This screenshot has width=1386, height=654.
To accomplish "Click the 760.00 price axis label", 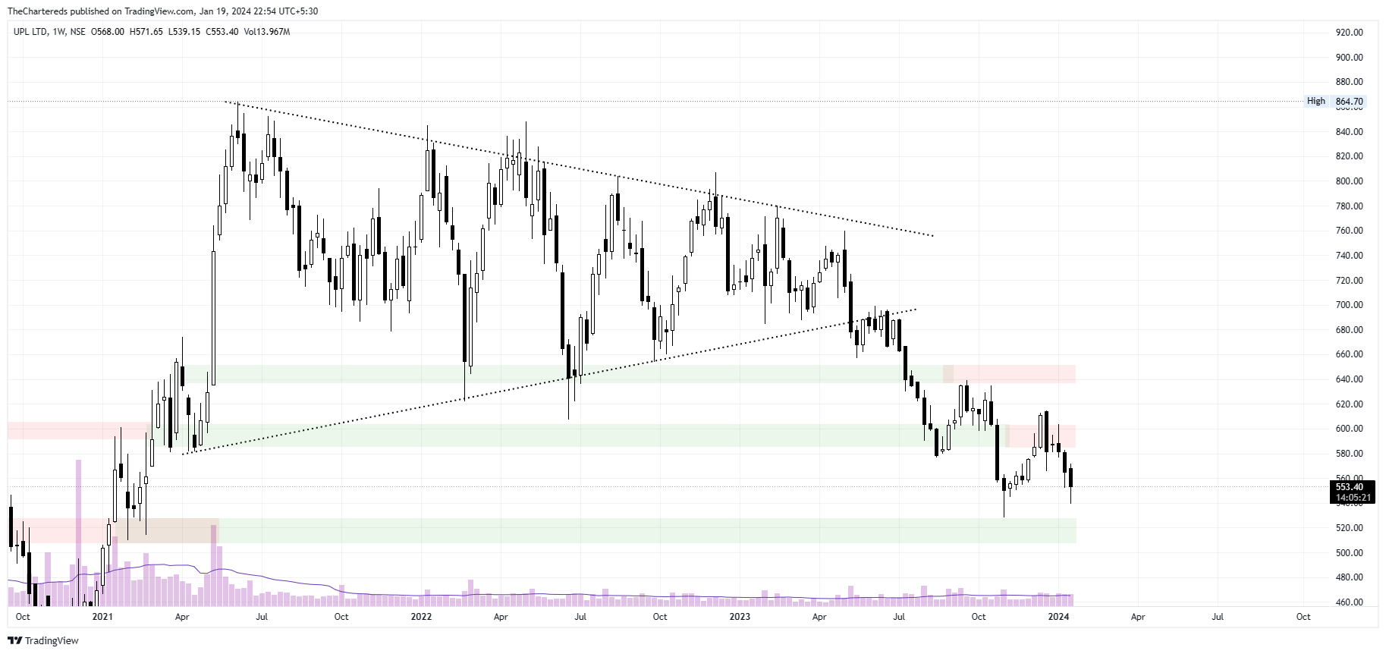I will 1350,231.
